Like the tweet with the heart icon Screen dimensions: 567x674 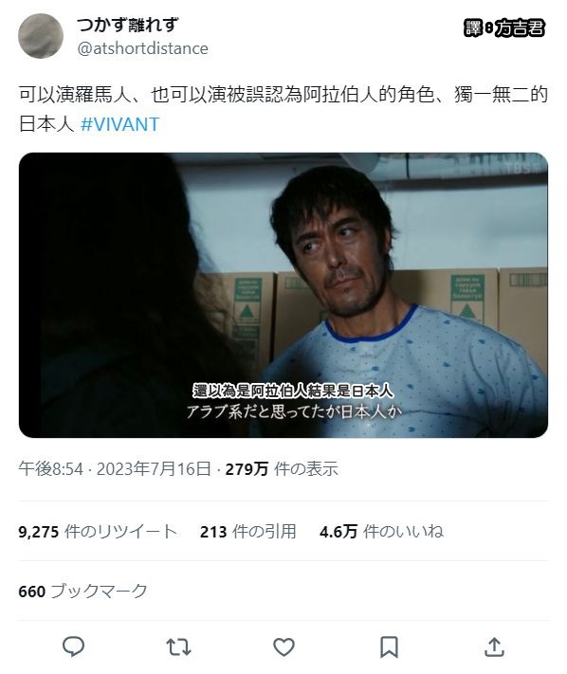[x=283, y=647]
